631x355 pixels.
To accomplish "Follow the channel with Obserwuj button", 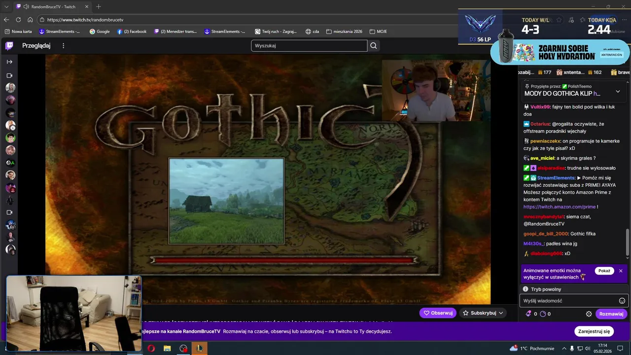I will click(438, 313).
